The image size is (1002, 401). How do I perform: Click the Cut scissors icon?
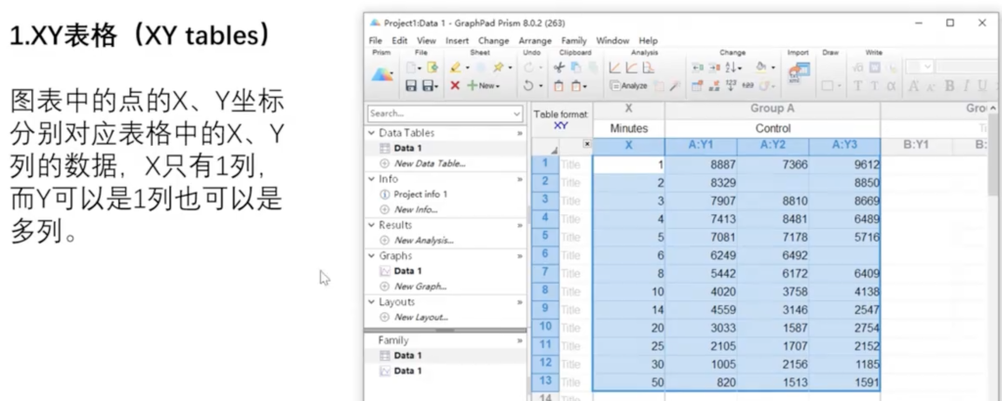coord(559,67)
